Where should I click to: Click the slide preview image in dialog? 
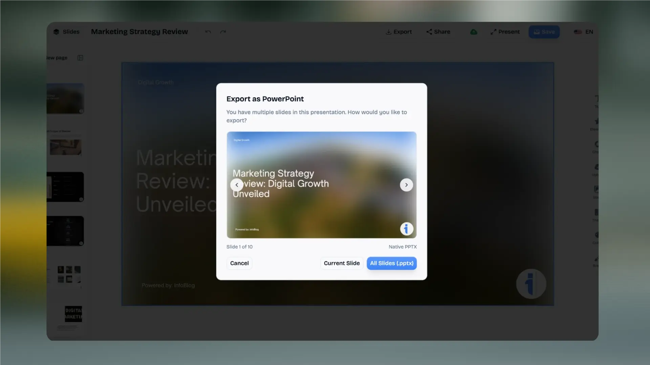[322, 185]
